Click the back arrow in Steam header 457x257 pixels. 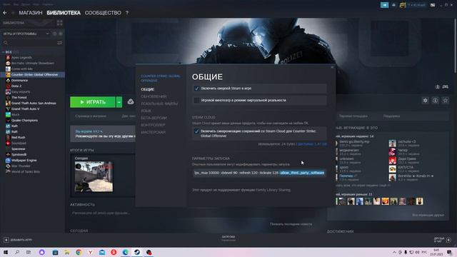(5, 13)
